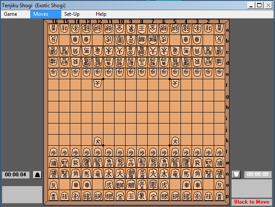Select the reverse chariot 反 on 1o
The height and width of the screenshot is (207, 275).
219,185
